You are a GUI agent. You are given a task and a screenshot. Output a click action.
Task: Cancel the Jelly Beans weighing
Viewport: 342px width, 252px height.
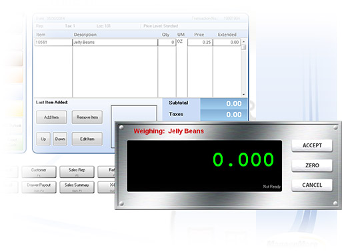click(312, 185)
